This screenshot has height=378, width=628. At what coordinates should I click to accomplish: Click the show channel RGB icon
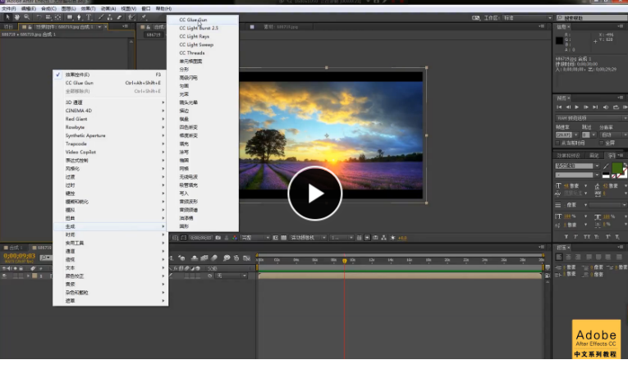pos(235,238)
